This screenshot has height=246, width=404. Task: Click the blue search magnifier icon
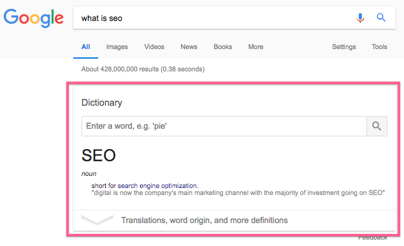click(x=381, y=17)
